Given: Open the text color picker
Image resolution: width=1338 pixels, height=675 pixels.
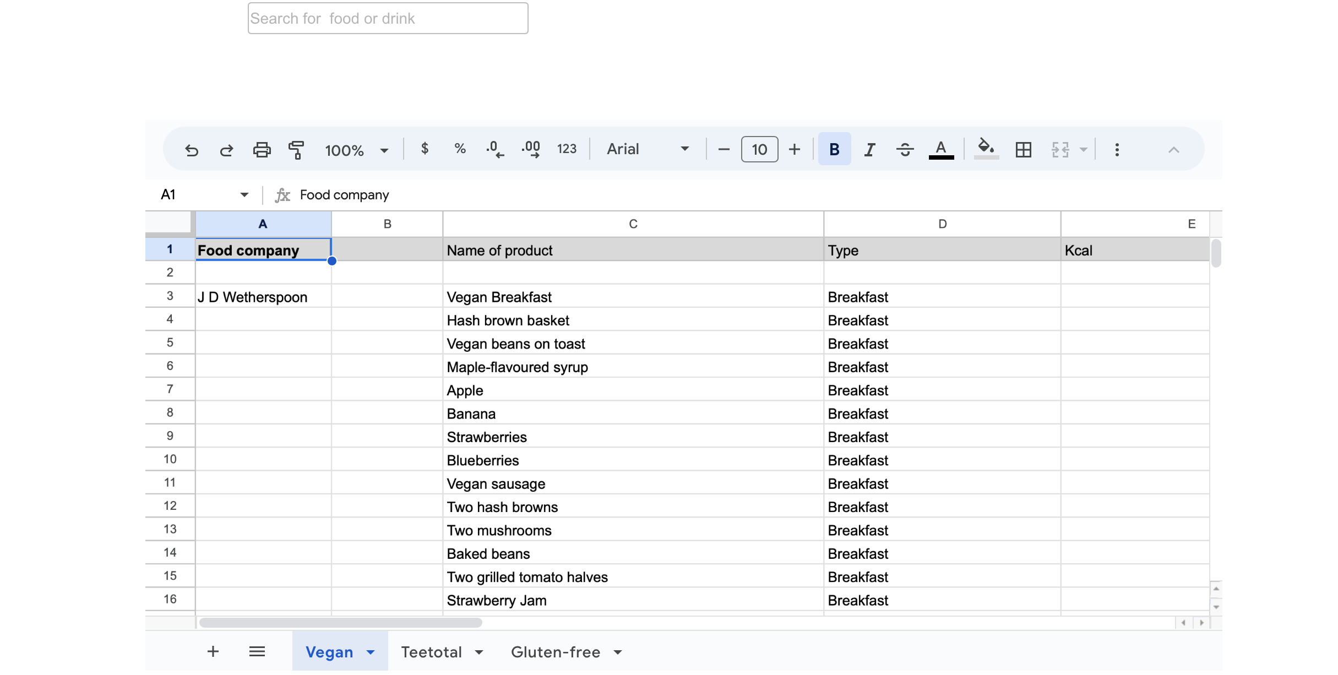Looking at the screenshot, I should (941, 149).
